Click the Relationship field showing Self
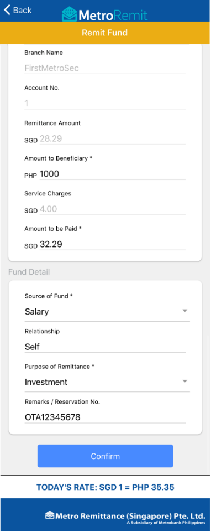The image size is (211, 531). (x=106, y=347)
